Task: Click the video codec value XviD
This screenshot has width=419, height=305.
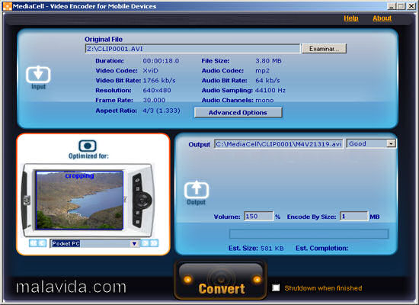Action: (150, 71)
